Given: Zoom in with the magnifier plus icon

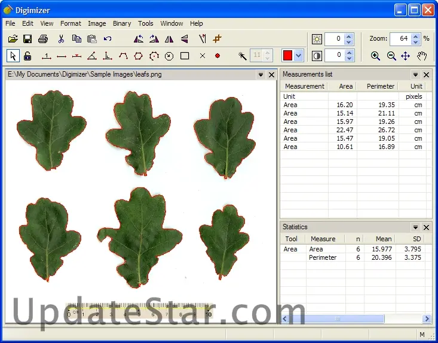Looking at the screenshot, I should (375, 56).
